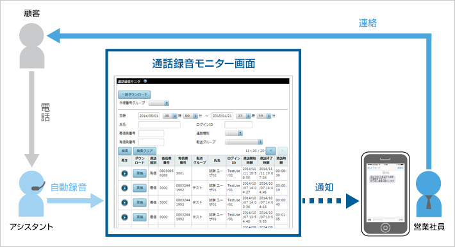Open start hour dropdown showing 00

(170, 116)
